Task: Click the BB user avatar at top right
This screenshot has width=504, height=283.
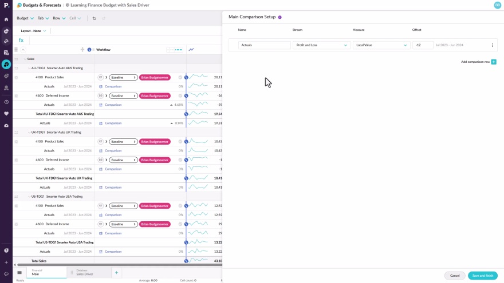Action: tap(497, 5)
